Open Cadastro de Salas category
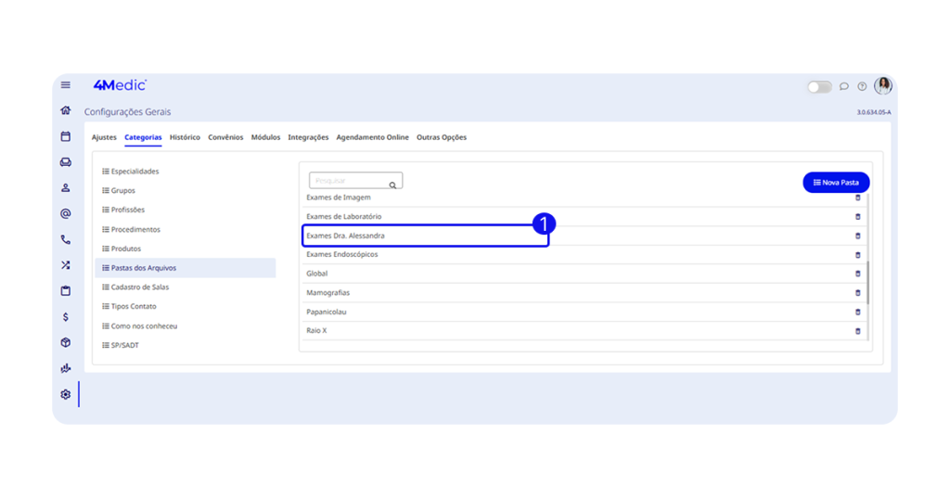 [x=139, y=287]
